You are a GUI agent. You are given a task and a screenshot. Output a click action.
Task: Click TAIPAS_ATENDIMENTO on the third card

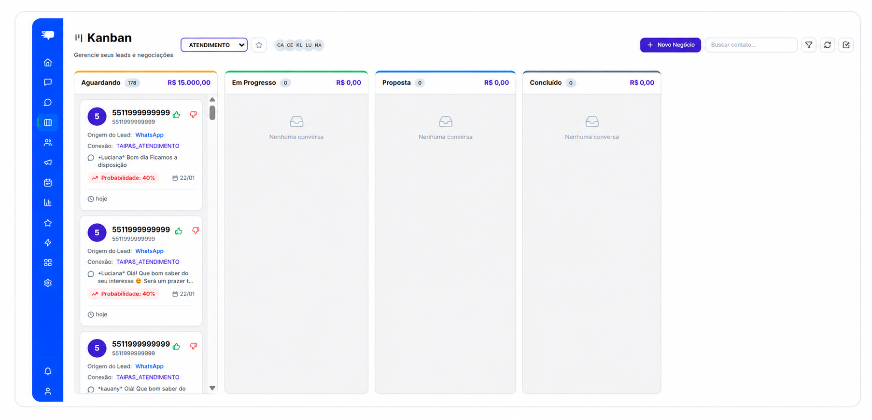pyautogui.click(x=148, y=378)
